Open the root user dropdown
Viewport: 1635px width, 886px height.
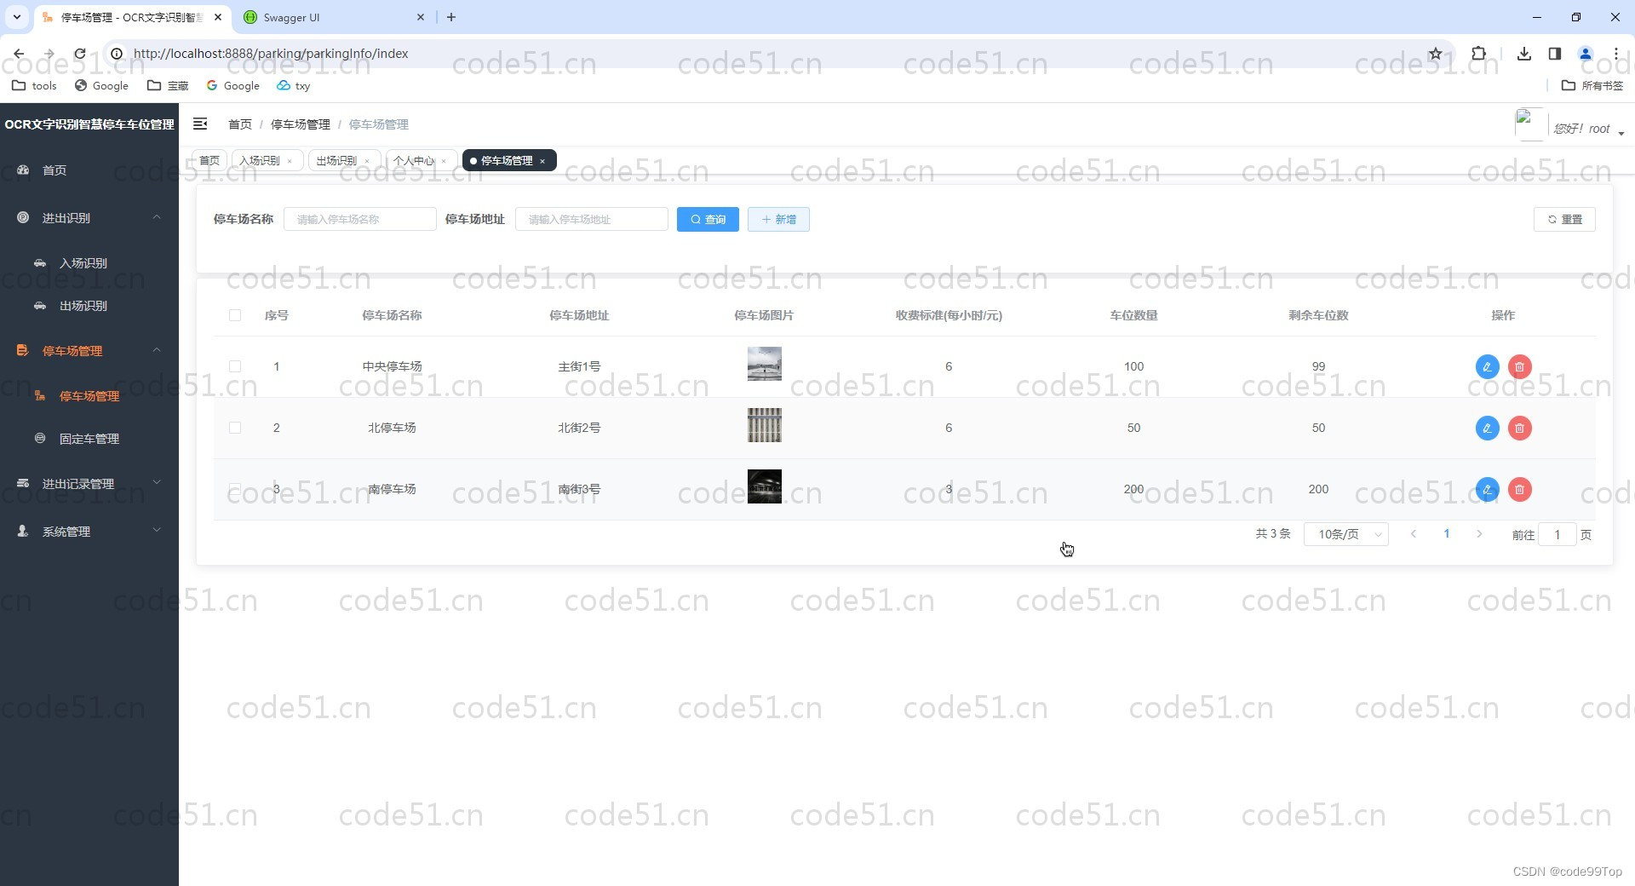coord(1589,129)
